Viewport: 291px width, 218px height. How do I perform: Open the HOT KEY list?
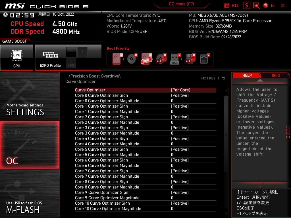click(x=208, y=78)
